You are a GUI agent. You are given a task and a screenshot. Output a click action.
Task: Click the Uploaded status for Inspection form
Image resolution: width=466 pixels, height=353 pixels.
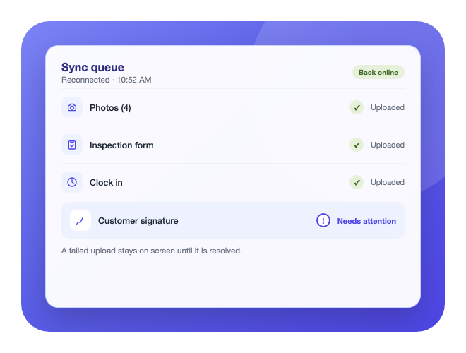tap(387, 145)
